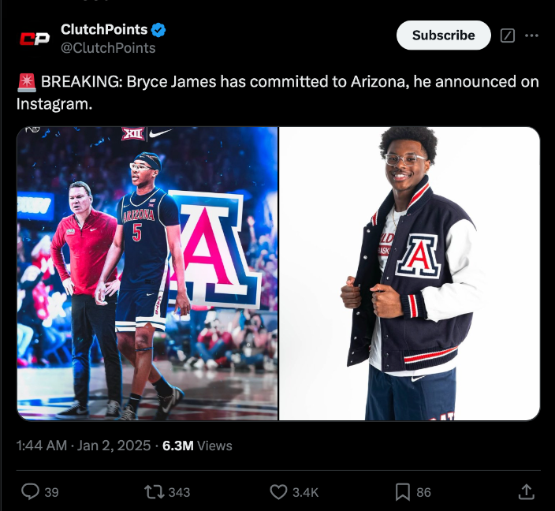Screen dimensions: 555x511
Task: Click the share upload arrow icon
Action: 526,491
